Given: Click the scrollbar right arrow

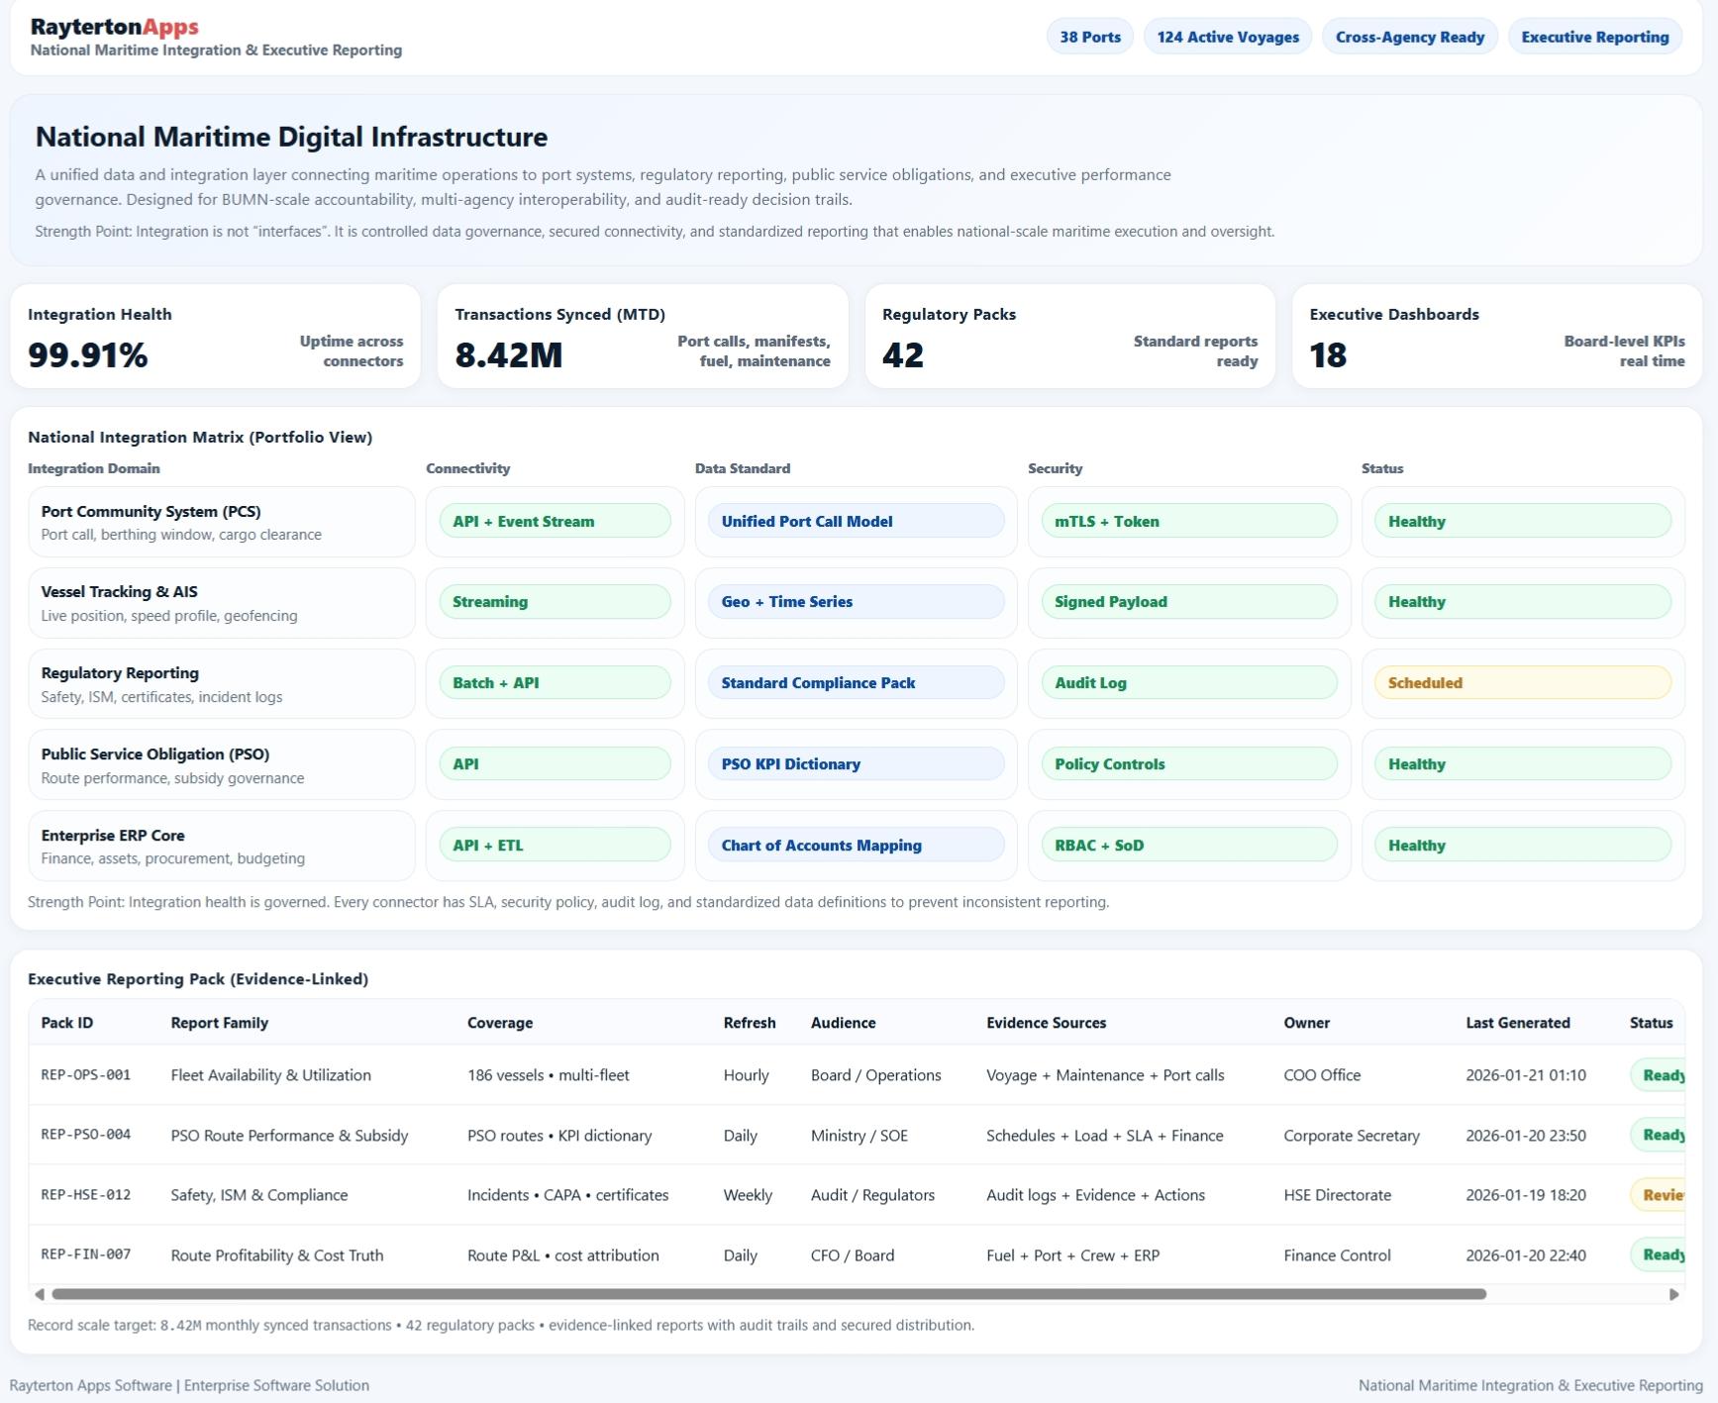Looking at the screenshot, I should [1673, 1294].
